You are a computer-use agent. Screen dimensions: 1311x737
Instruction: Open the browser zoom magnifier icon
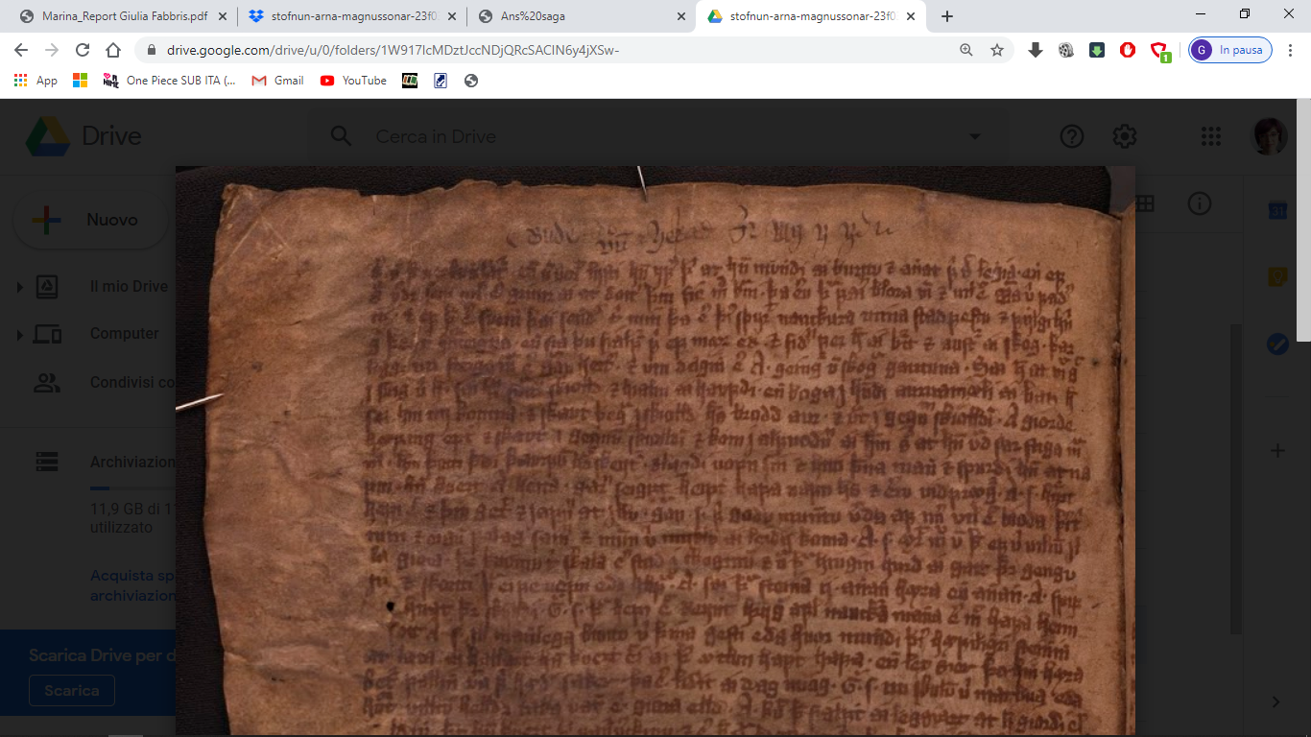966,50
